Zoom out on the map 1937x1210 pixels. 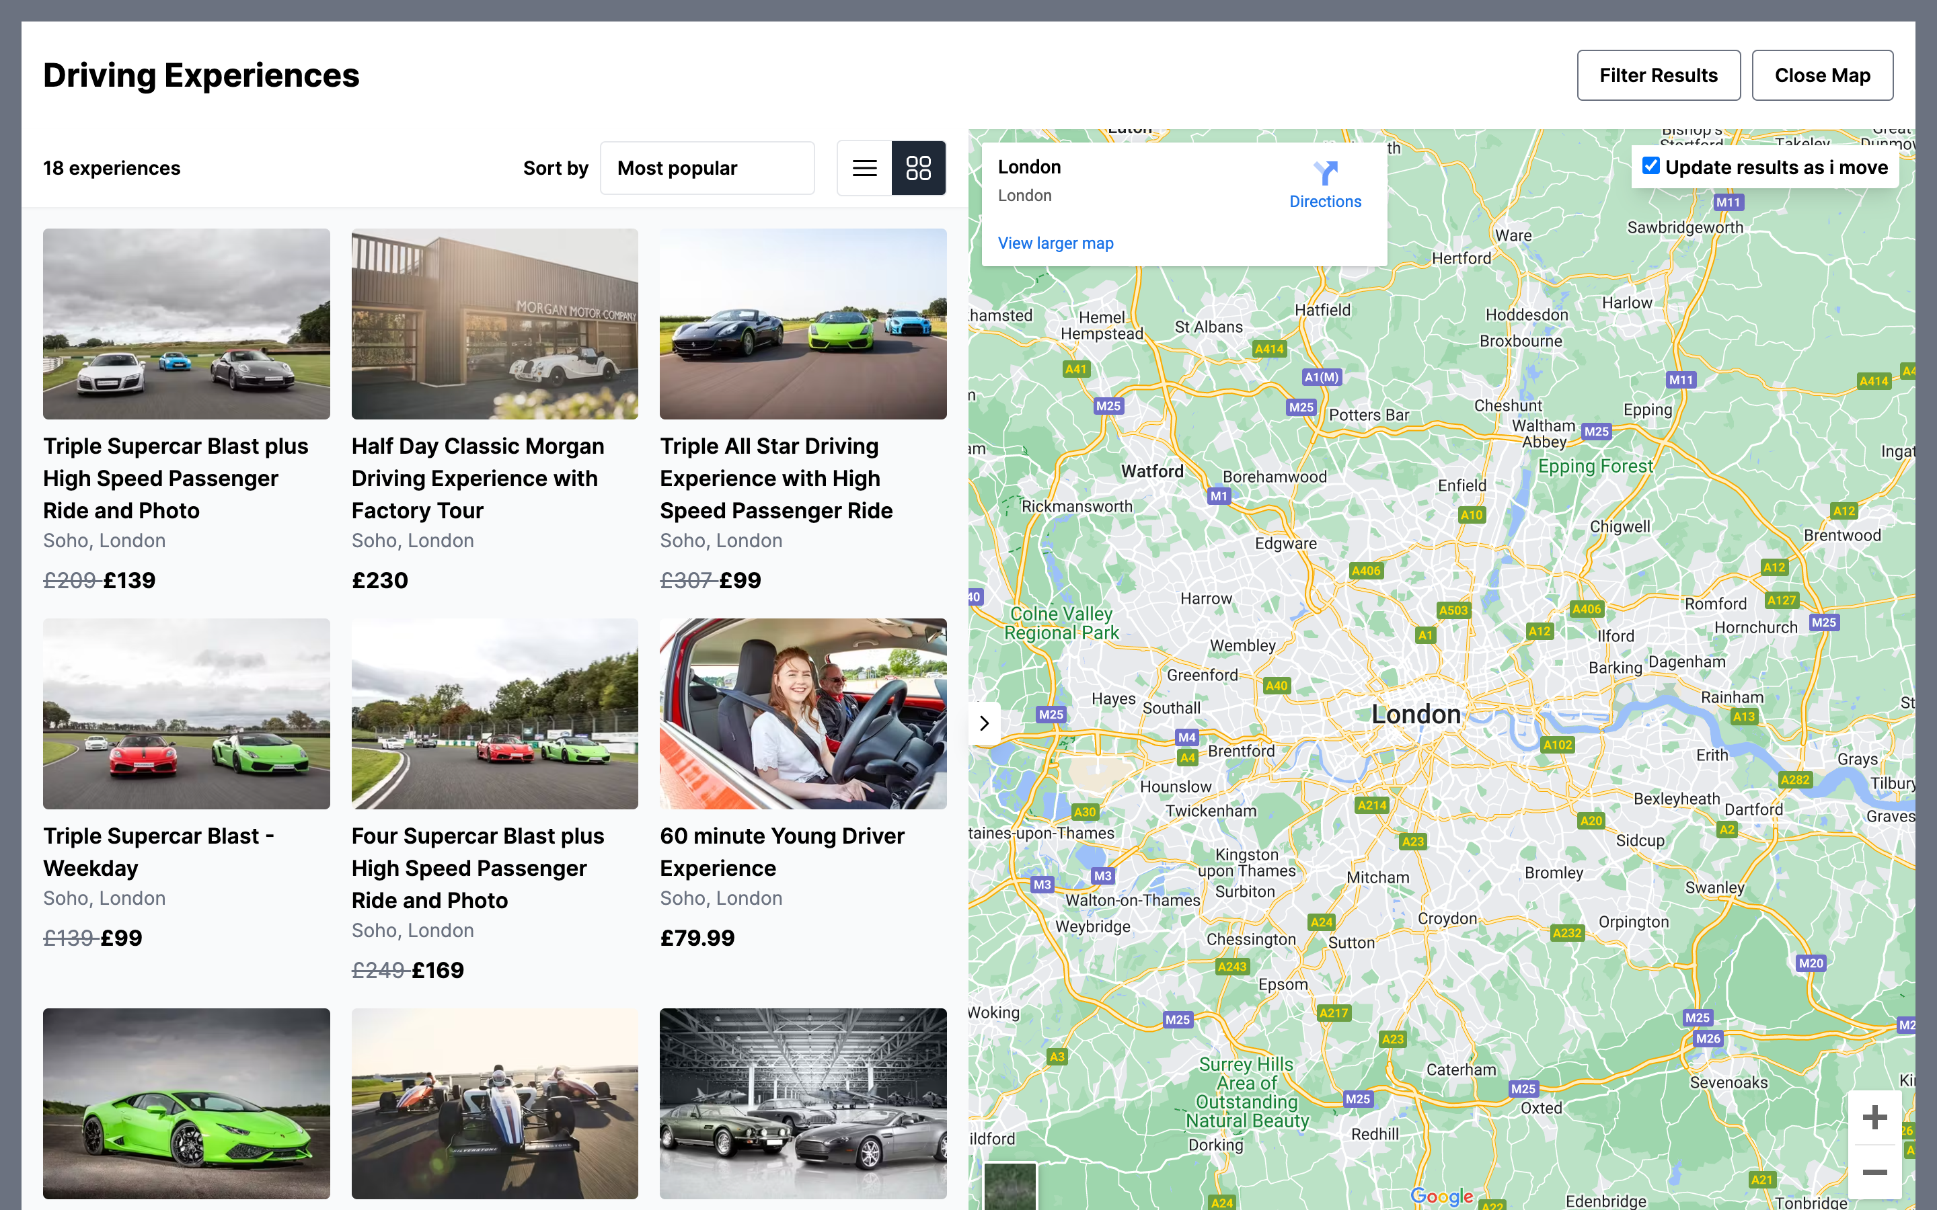coord(1874,1172)
